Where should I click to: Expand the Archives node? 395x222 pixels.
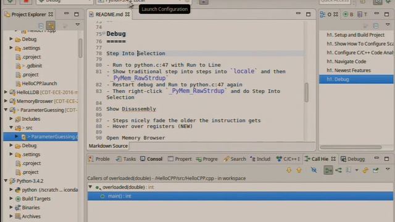(x=11, y=216)
